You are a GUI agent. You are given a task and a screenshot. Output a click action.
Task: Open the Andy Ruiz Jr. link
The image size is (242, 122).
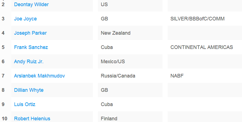coord(29,62)
